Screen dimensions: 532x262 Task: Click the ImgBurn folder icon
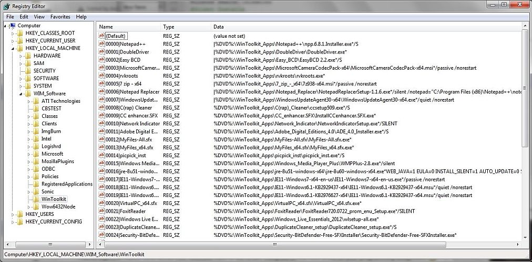click(x=36, y=131)
